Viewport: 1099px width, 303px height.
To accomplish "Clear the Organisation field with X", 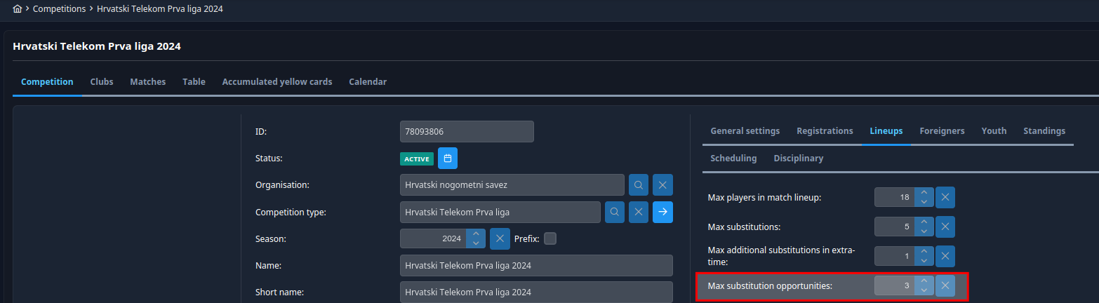I will coord(663,185).
